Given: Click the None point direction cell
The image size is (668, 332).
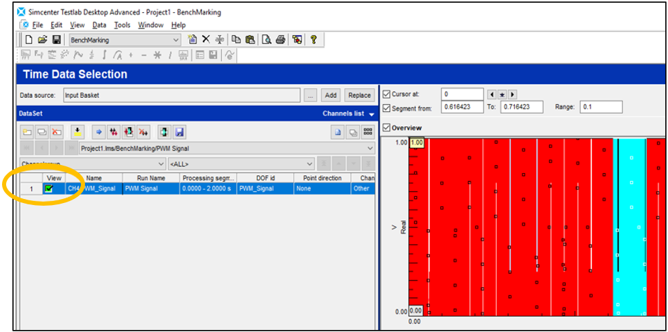Looking at the screenshot, I should 322,189.
